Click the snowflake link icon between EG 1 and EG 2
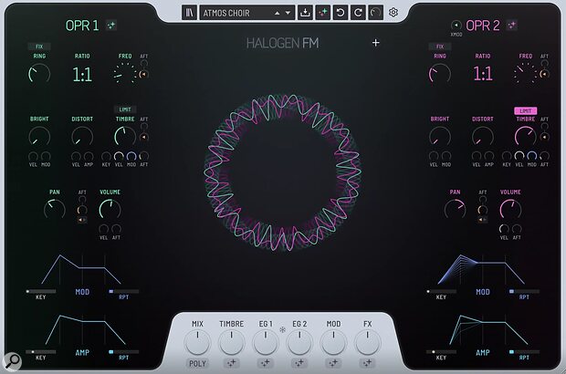 pyautogui.click(x=283, y=329)
